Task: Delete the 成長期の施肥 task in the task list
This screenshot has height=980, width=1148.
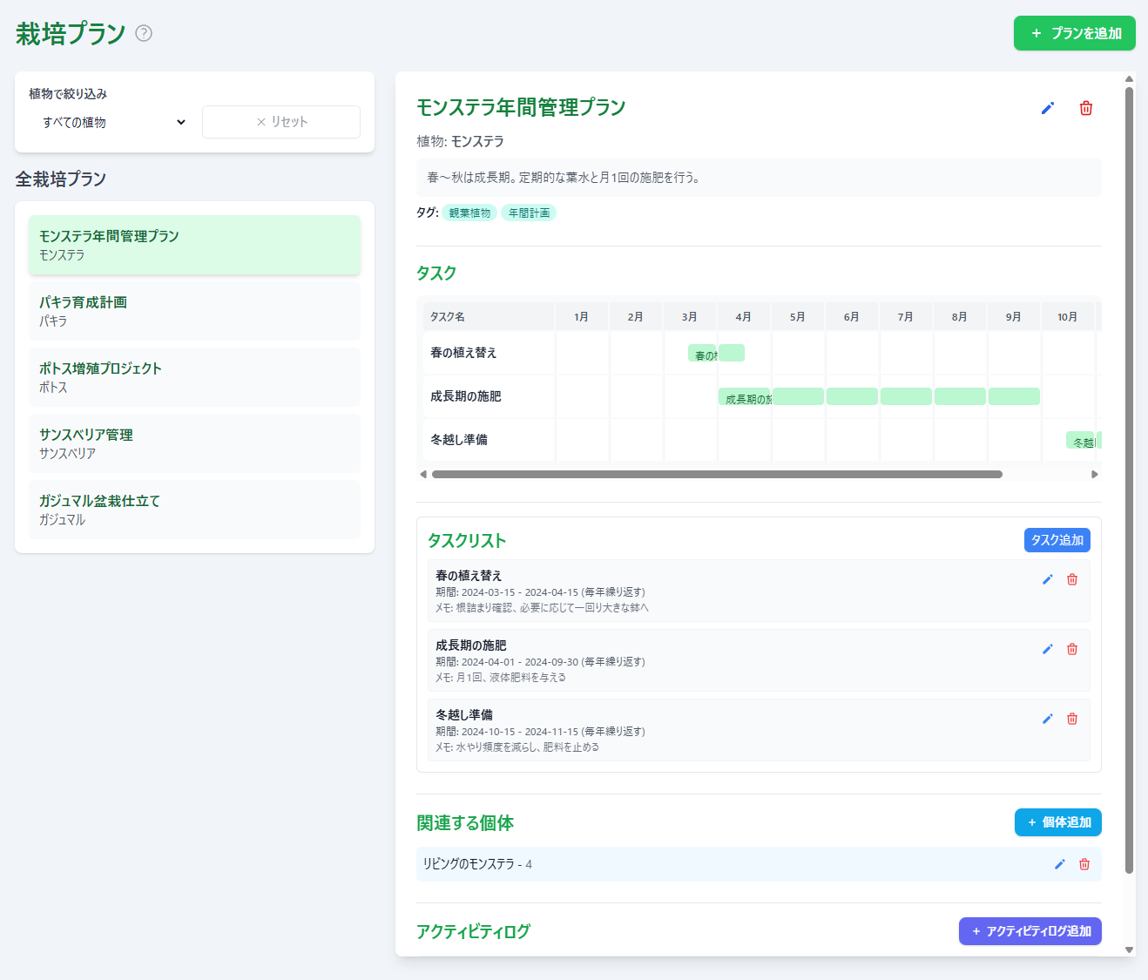Action: (1072, 649)
